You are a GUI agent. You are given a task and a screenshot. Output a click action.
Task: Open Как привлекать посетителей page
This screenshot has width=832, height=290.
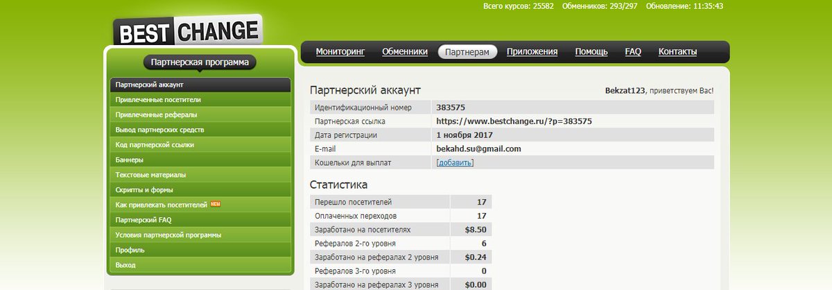tap(200, 205)
